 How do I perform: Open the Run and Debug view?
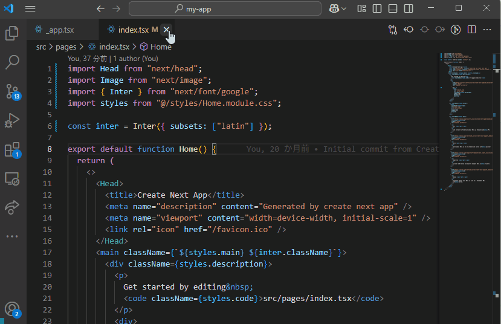pyautogui.click(x=12, y=120)
